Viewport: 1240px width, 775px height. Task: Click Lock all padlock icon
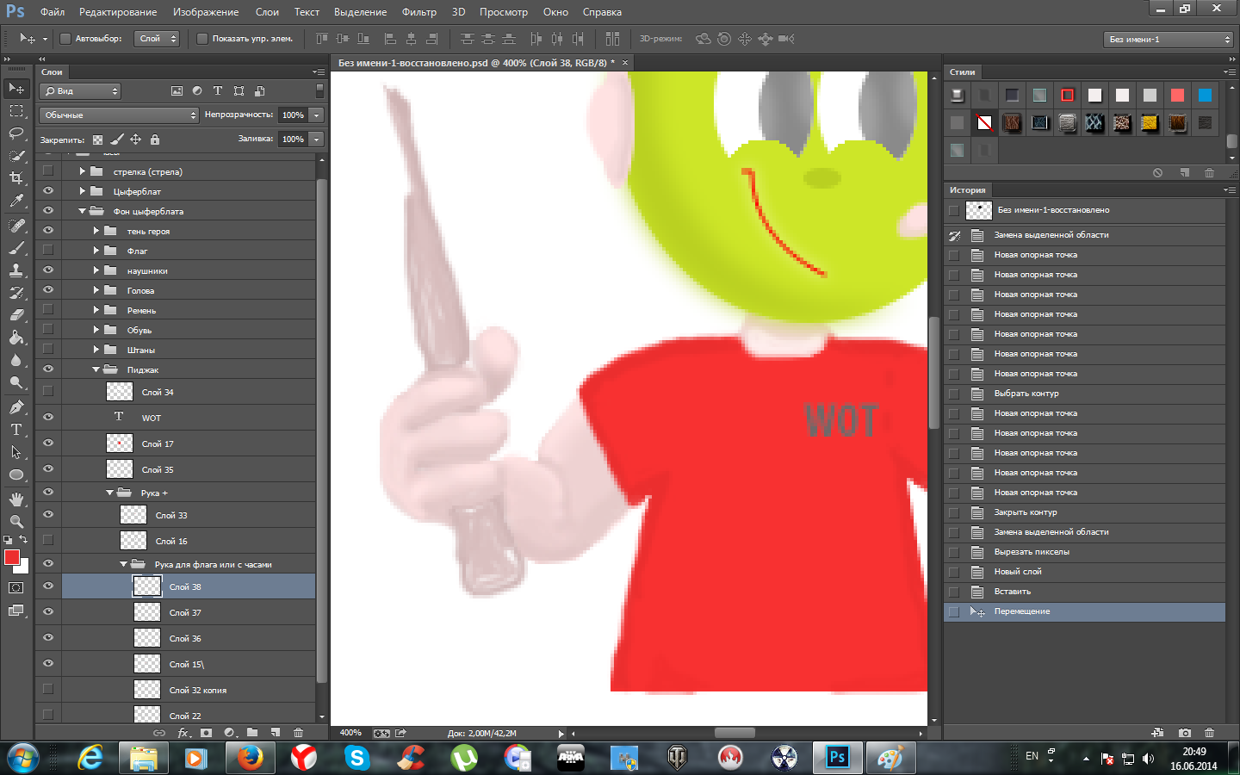155,139
